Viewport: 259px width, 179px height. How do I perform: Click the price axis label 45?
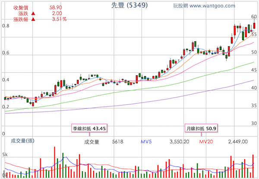click(254, 70)
